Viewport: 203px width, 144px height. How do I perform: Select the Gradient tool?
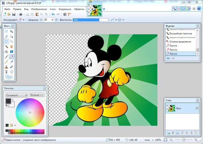(x=12, y=51)
